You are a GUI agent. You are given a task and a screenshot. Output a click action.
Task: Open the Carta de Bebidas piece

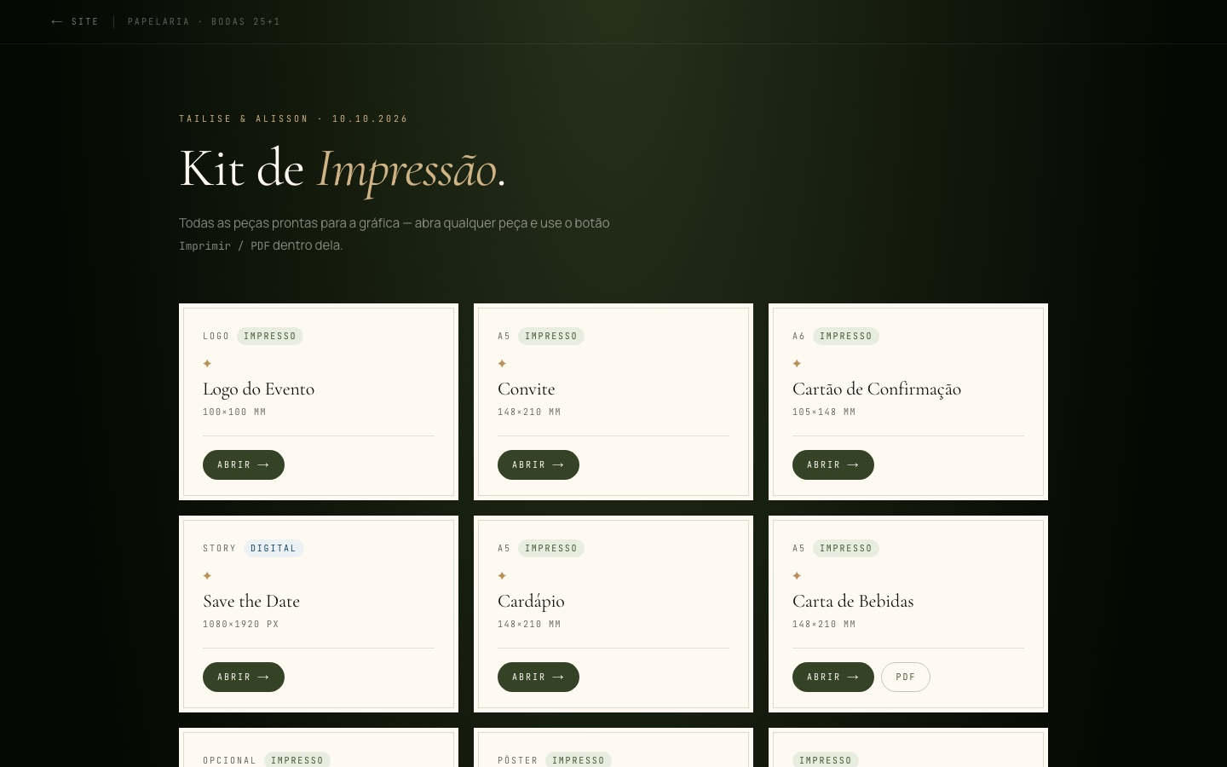point(833,677)
